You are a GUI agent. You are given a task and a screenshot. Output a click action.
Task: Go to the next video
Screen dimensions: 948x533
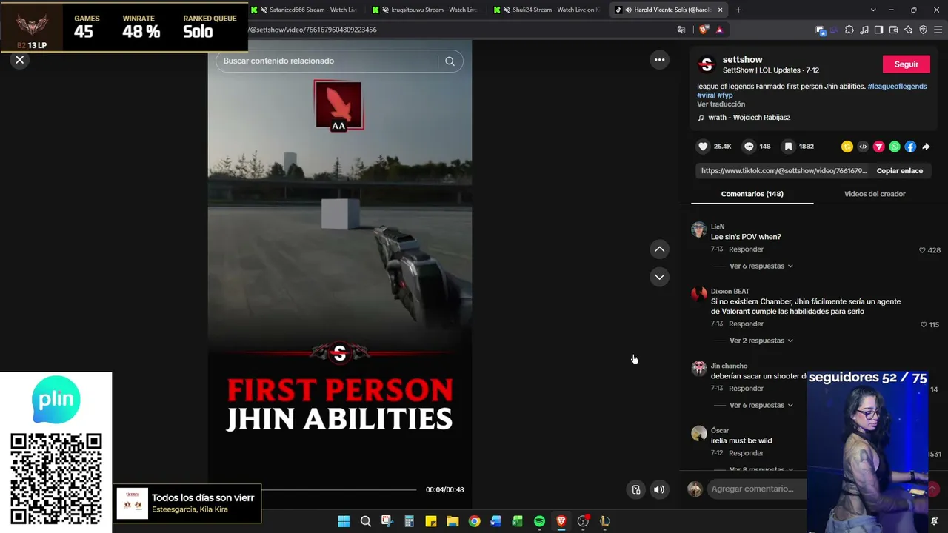coord(659,277)
